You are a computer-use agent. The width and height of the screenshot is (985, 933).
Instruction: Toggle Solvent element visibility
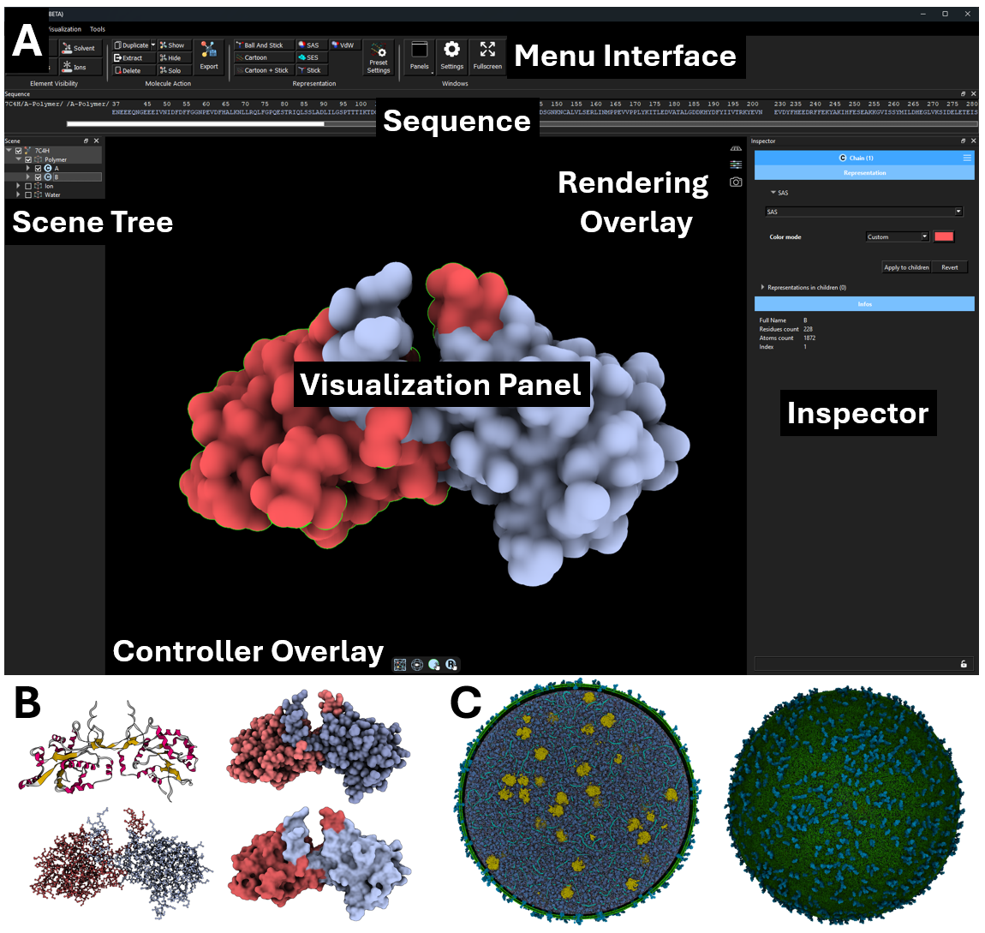(x=80, y=48)
